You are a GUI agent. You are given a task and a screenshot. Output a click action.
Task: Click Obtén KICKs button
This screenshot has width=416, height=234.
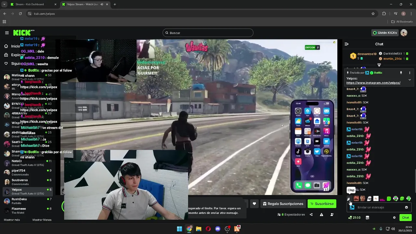(x=385, y=33)
